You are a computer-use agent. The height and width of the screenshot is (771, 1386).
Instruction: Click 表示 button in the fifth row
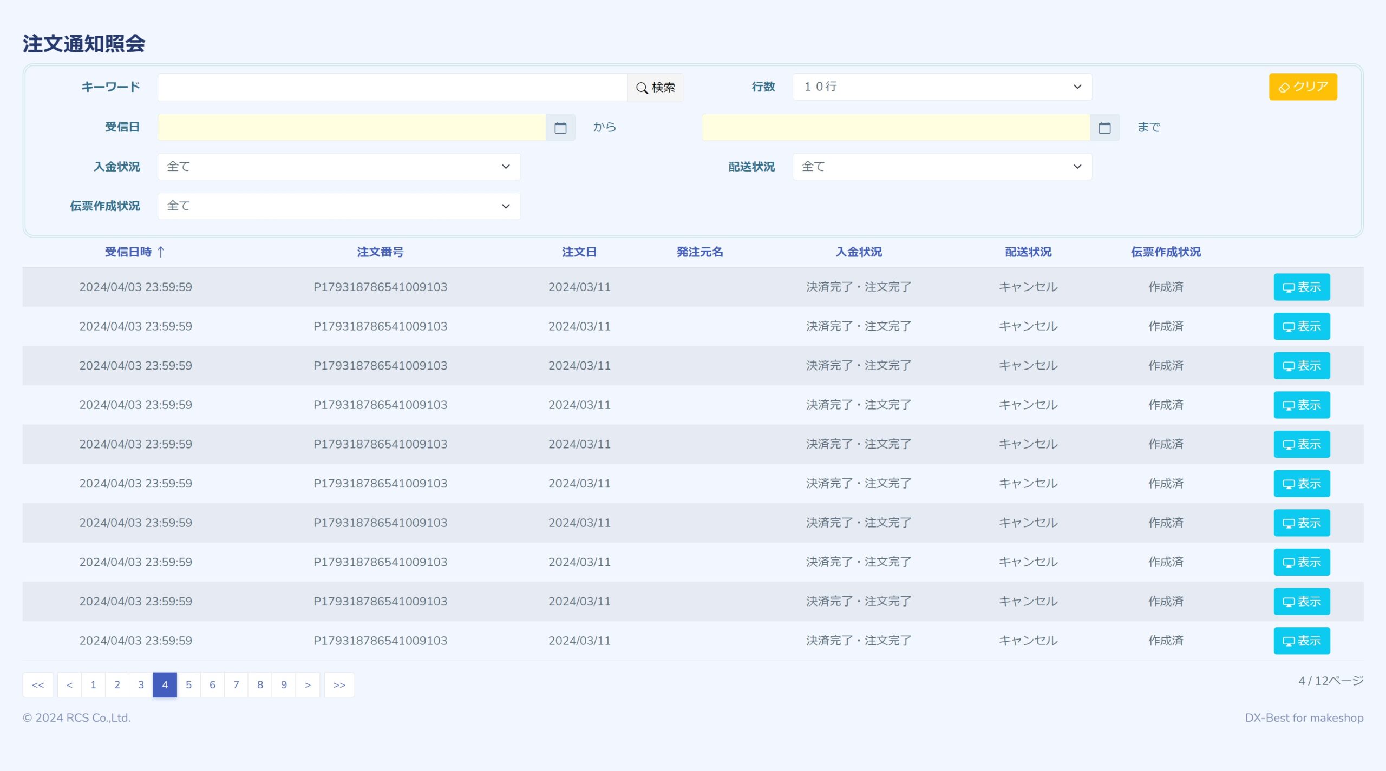[1302, 444]
